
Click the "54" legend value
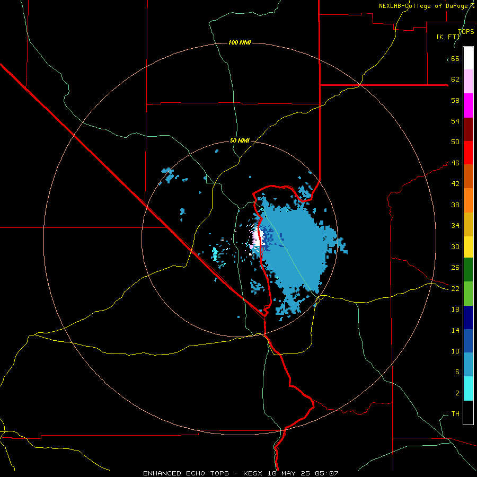(x=455, y=121)
